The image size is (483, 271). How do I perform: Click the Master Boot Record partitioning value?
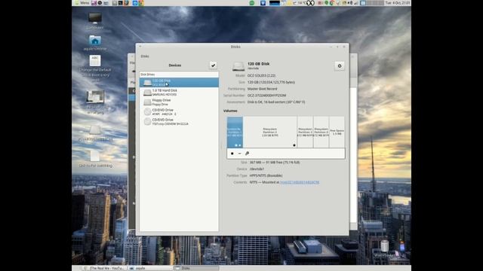(x=262, y=89)
